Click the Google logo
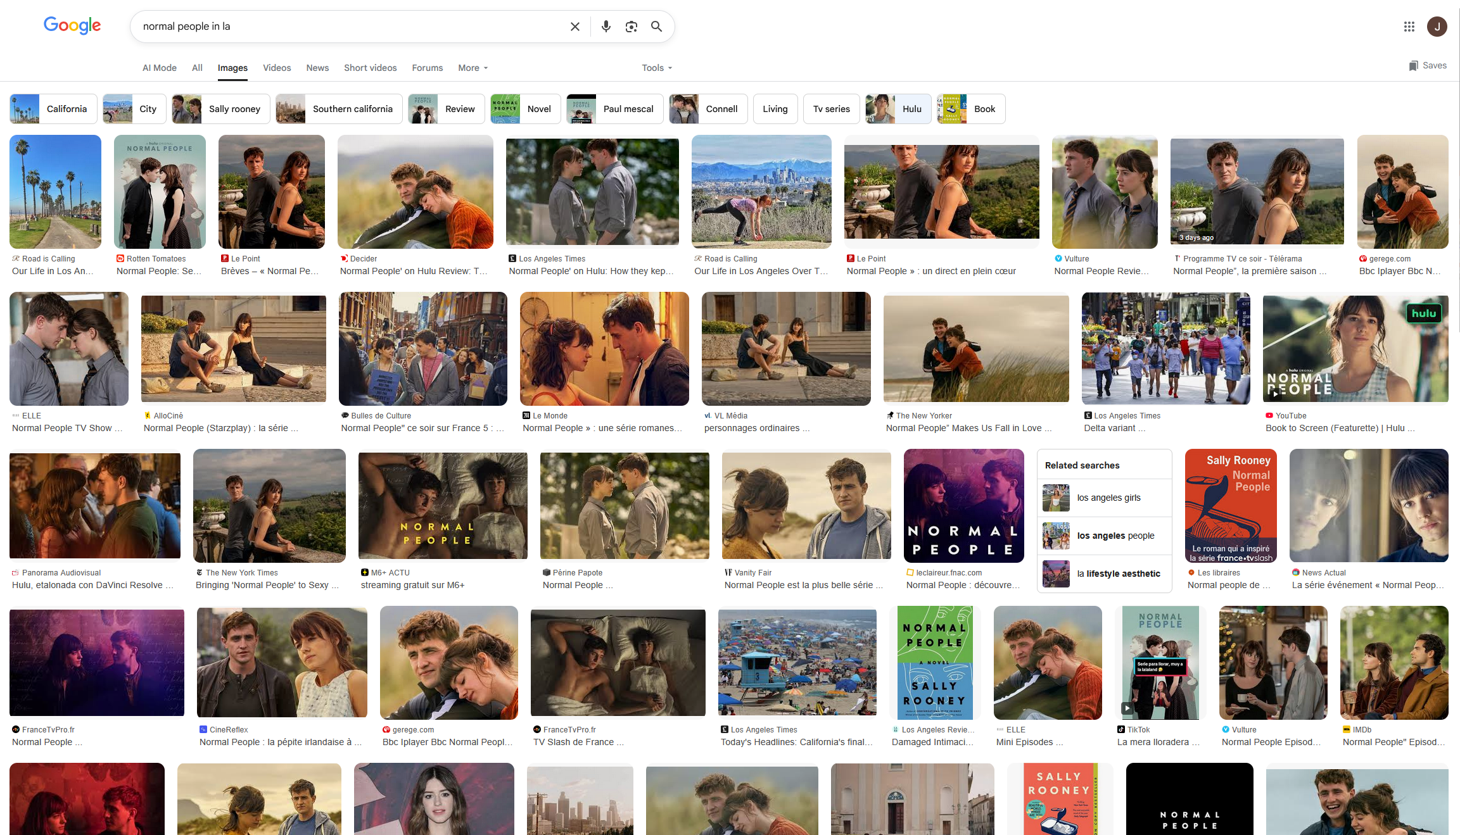Image resolution: width=1460 pixels, height=835 pixels. pos(72,25)
